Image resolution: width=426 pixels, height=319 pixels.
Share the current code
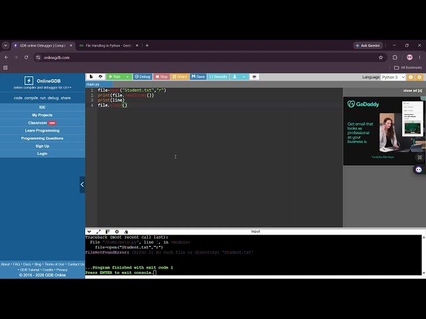180,77
